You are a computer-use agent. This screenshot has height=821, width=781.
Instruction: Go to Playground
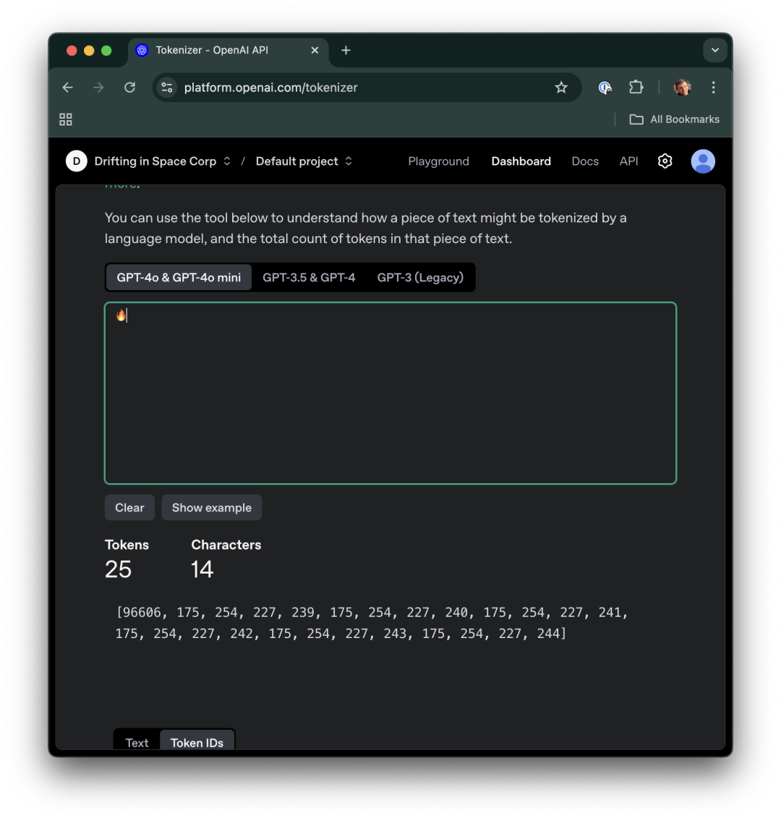pyautogui.click(x=439, y=161)
